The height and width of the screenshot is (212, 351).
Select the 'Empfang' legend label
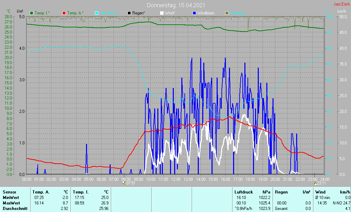pyautogui.click(x=237, y=13)
